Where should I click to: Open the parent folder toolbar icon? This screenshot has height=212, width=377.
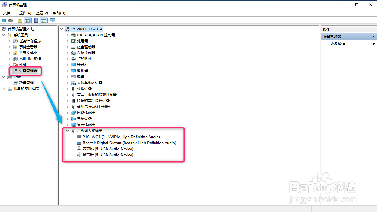tap(20, 20)
